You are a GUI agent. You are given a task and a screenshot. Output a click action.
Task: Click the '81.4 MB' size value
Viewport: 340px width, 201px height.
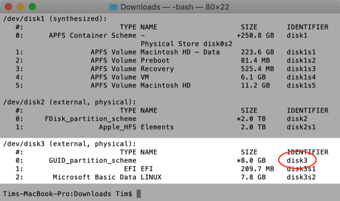click(255, 60)
